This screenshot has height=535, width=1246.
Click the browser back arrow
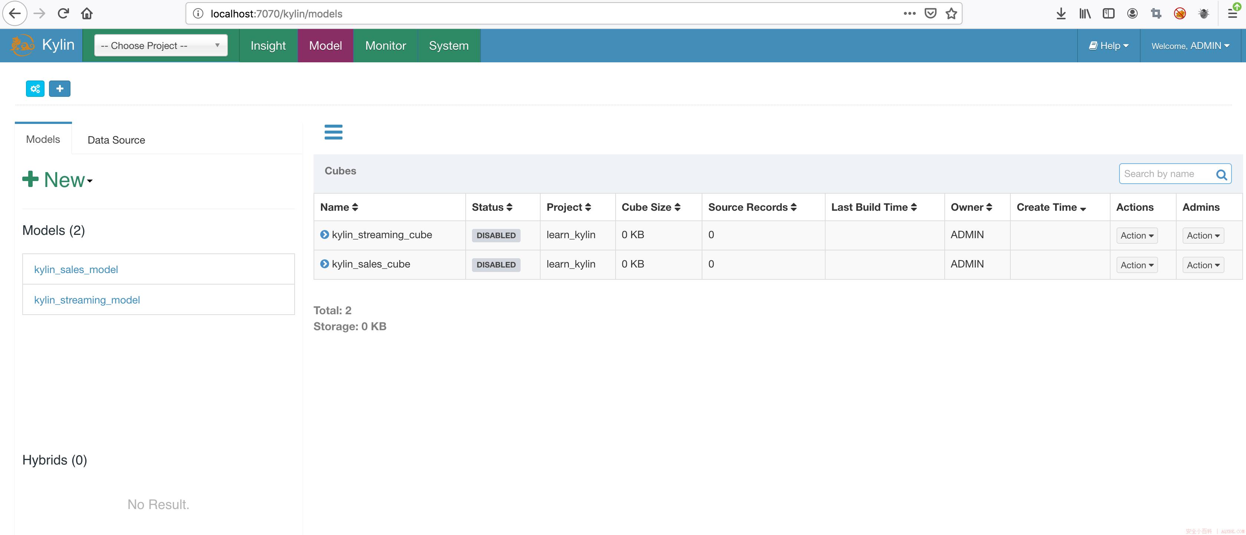[15, 14]
